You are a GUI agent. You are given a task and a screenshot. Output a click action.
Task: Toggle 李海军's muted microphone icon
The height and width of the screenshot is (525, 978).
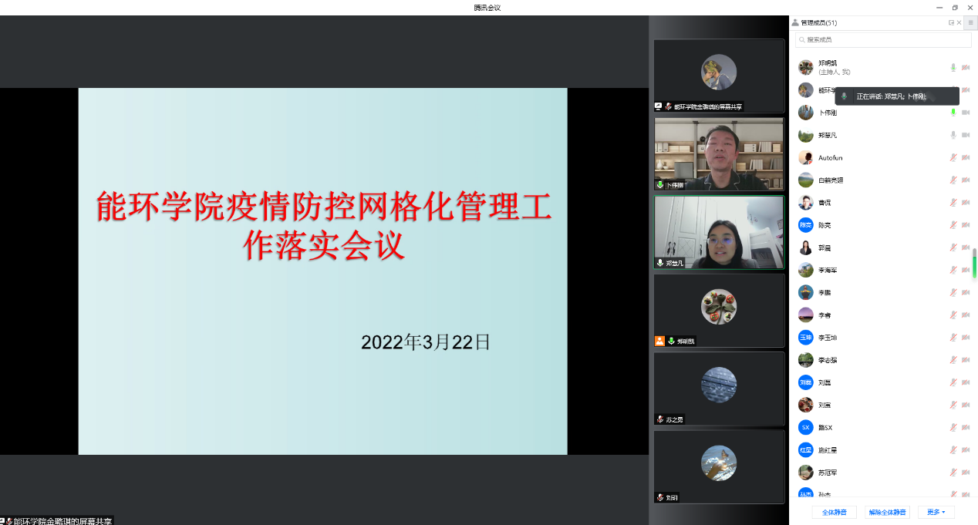tap(953, 270)
